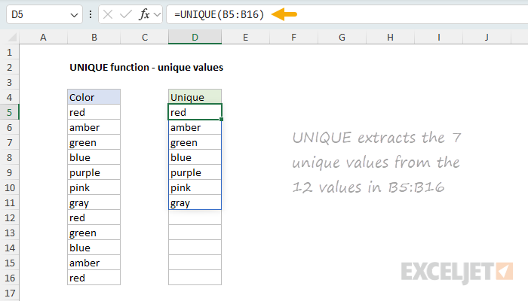Select empty bordered cell D12
528x301 pixels.
pyautogui.click(x=195, y=217)
